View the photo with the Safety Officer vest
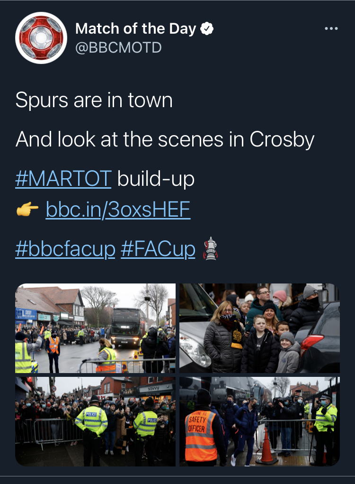Viewport: 355px width, 484px height. pos(259,421)
